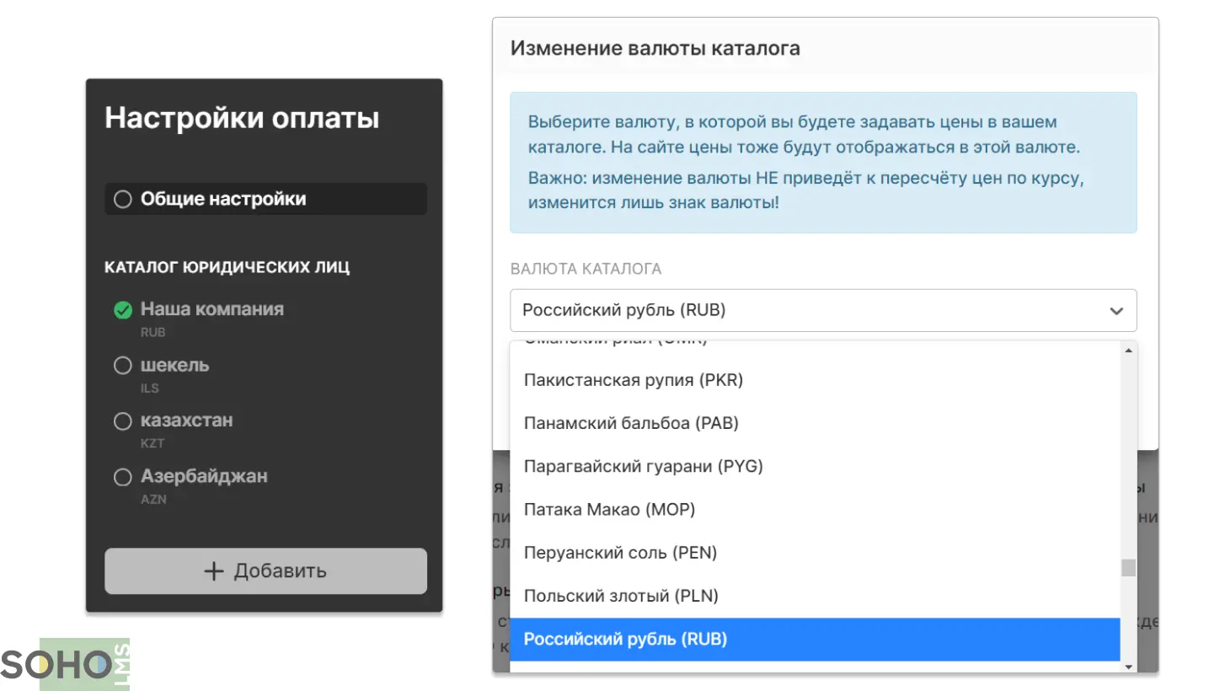Click the currency list scrollbar thumb
The image size is (1225, 691).
tap(1129, 568)
